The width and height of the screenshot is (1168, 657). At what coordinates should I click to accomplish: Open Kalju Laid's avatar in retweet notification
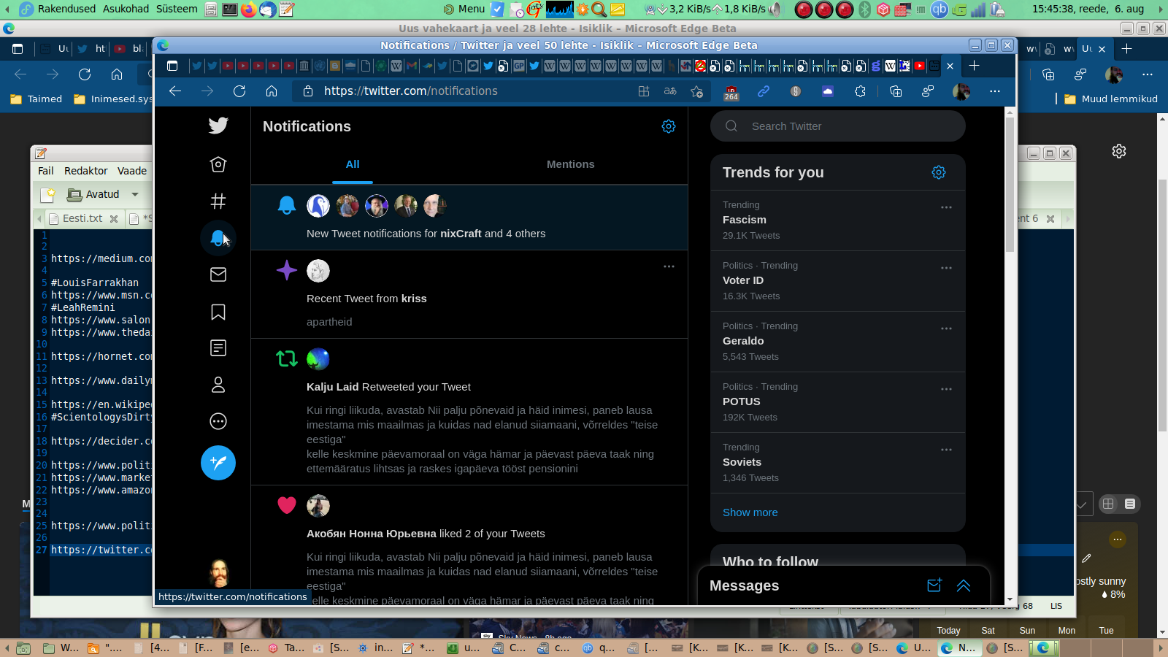click(x=318, y=359)
